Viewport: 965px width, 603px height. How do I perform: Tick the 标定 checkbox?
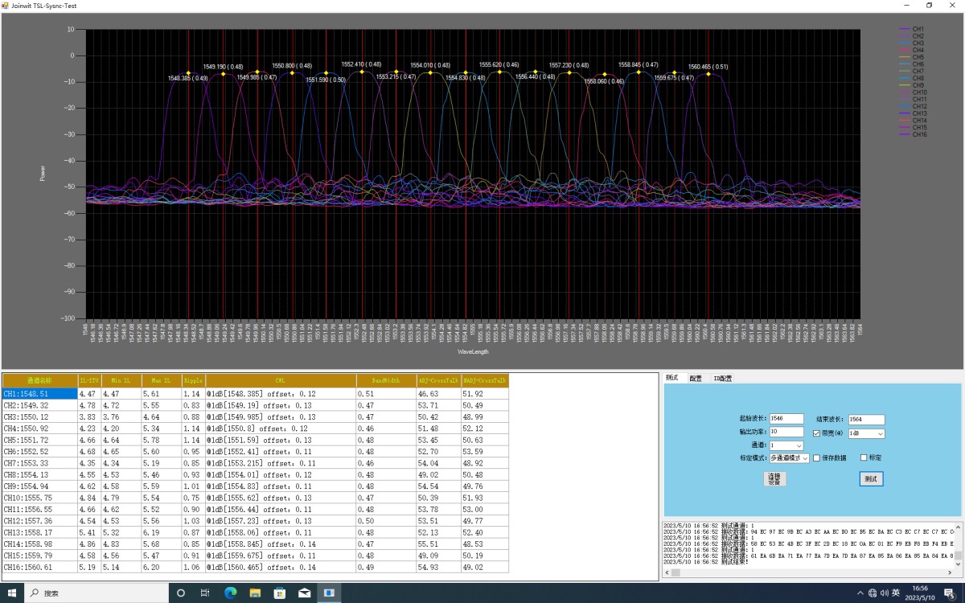point(864,458)
